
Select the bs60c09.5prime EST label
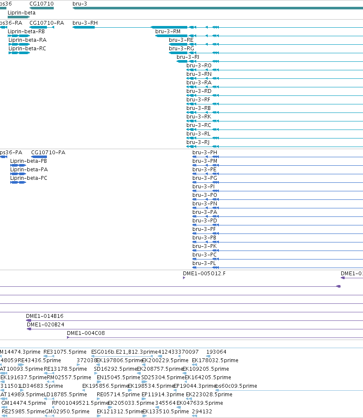coord(236,386)
